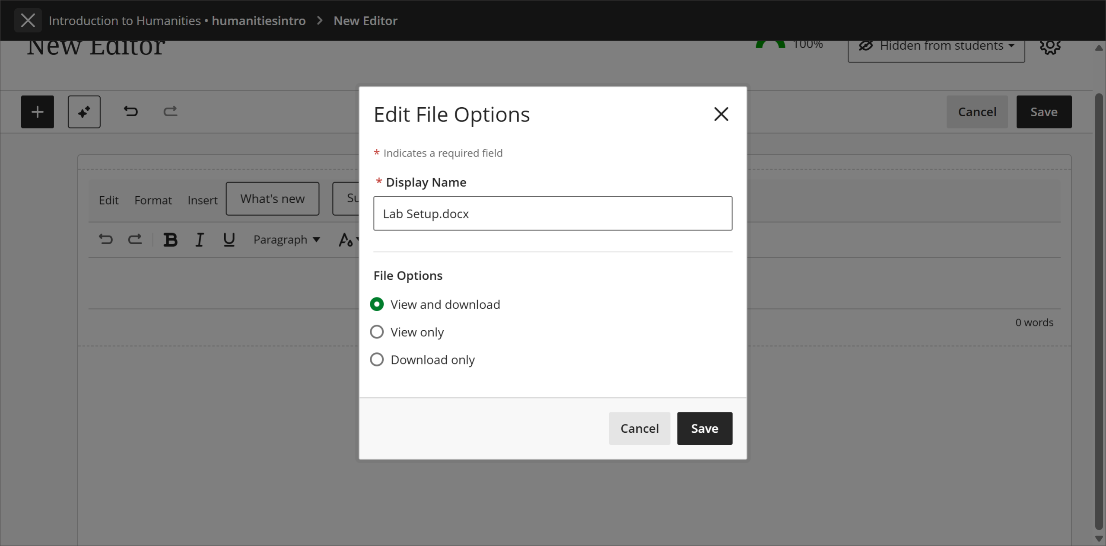Open the Edit menu in the editor

pyautogui.click(x=109, y=200)
